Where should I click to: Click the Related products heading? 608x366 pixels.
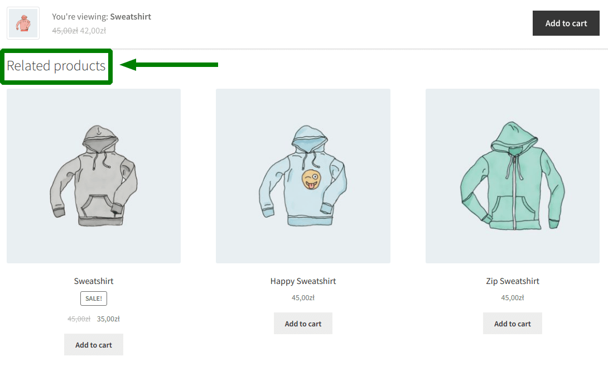[x=56, y=66]
